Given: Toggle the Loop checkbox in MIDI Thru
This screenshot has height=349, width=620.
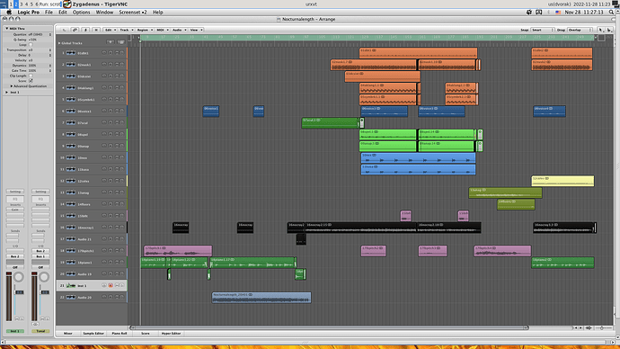Looking at the screenshot, I should pos(31,45).
